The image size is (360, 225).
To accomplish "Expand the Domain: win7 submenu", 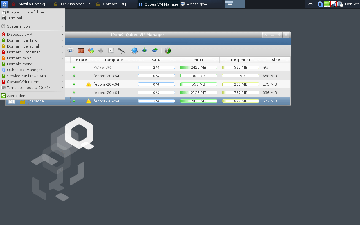I will click(32, 58).
